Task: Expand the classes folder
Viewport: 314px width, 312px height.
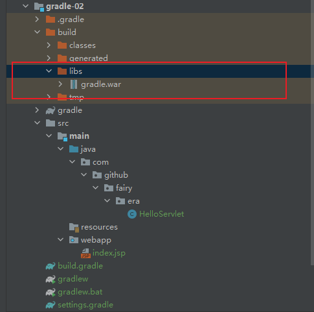Action: coord(49,45)
